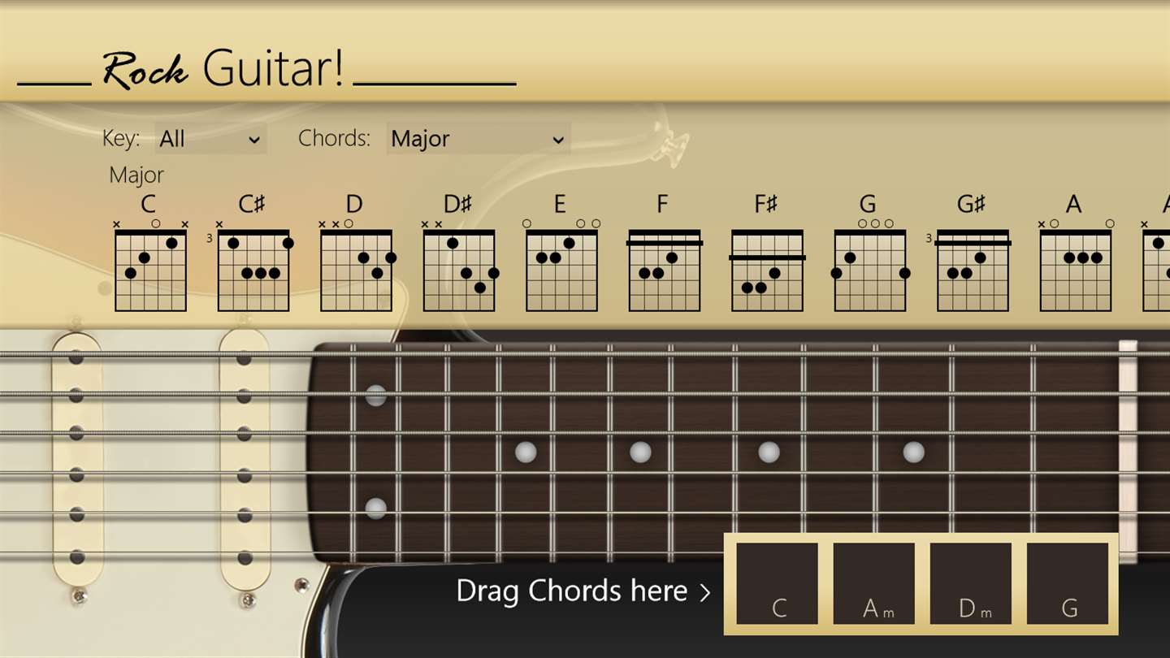Open the Key dropdown showing All
This screenshot has width=1170, height=658.
pos(210,139)
